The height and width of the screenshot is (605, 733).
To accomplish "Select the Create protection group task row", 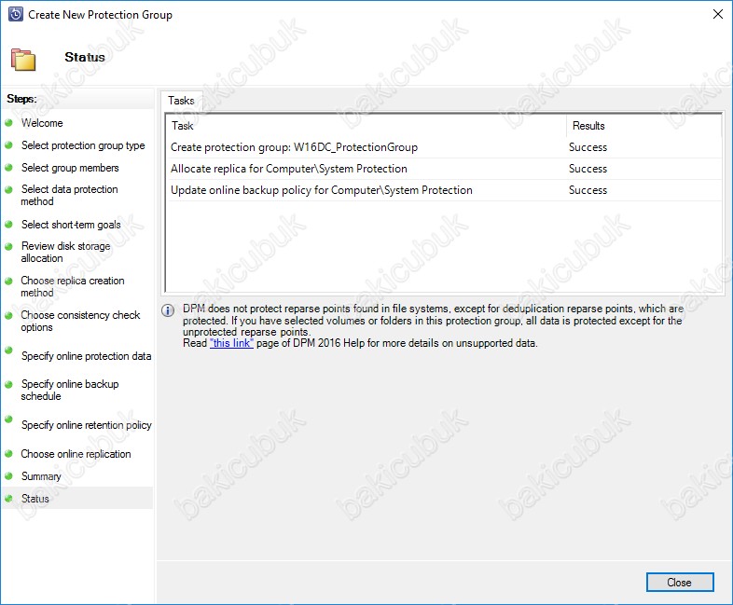I will (x=444, y=147).
